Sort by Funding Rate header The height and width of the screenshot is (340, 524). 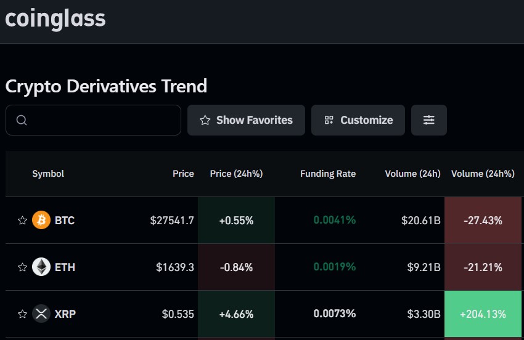(328, 174)
